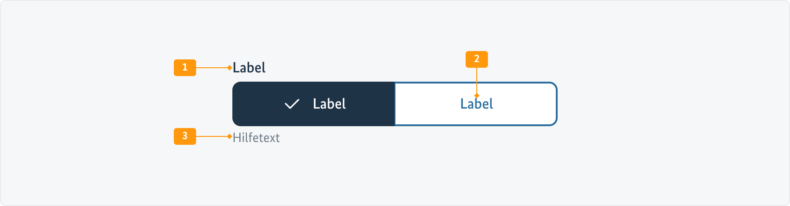This screenshot has height=206, width=790.
Task: Click the grey Hilfetext helper text
Action: click(x=256, y=138)
